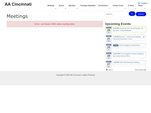This screenshot has width=151, height=113.
Task: Open the Footsteps Newsletter menu item
Action: coord(88,6)
